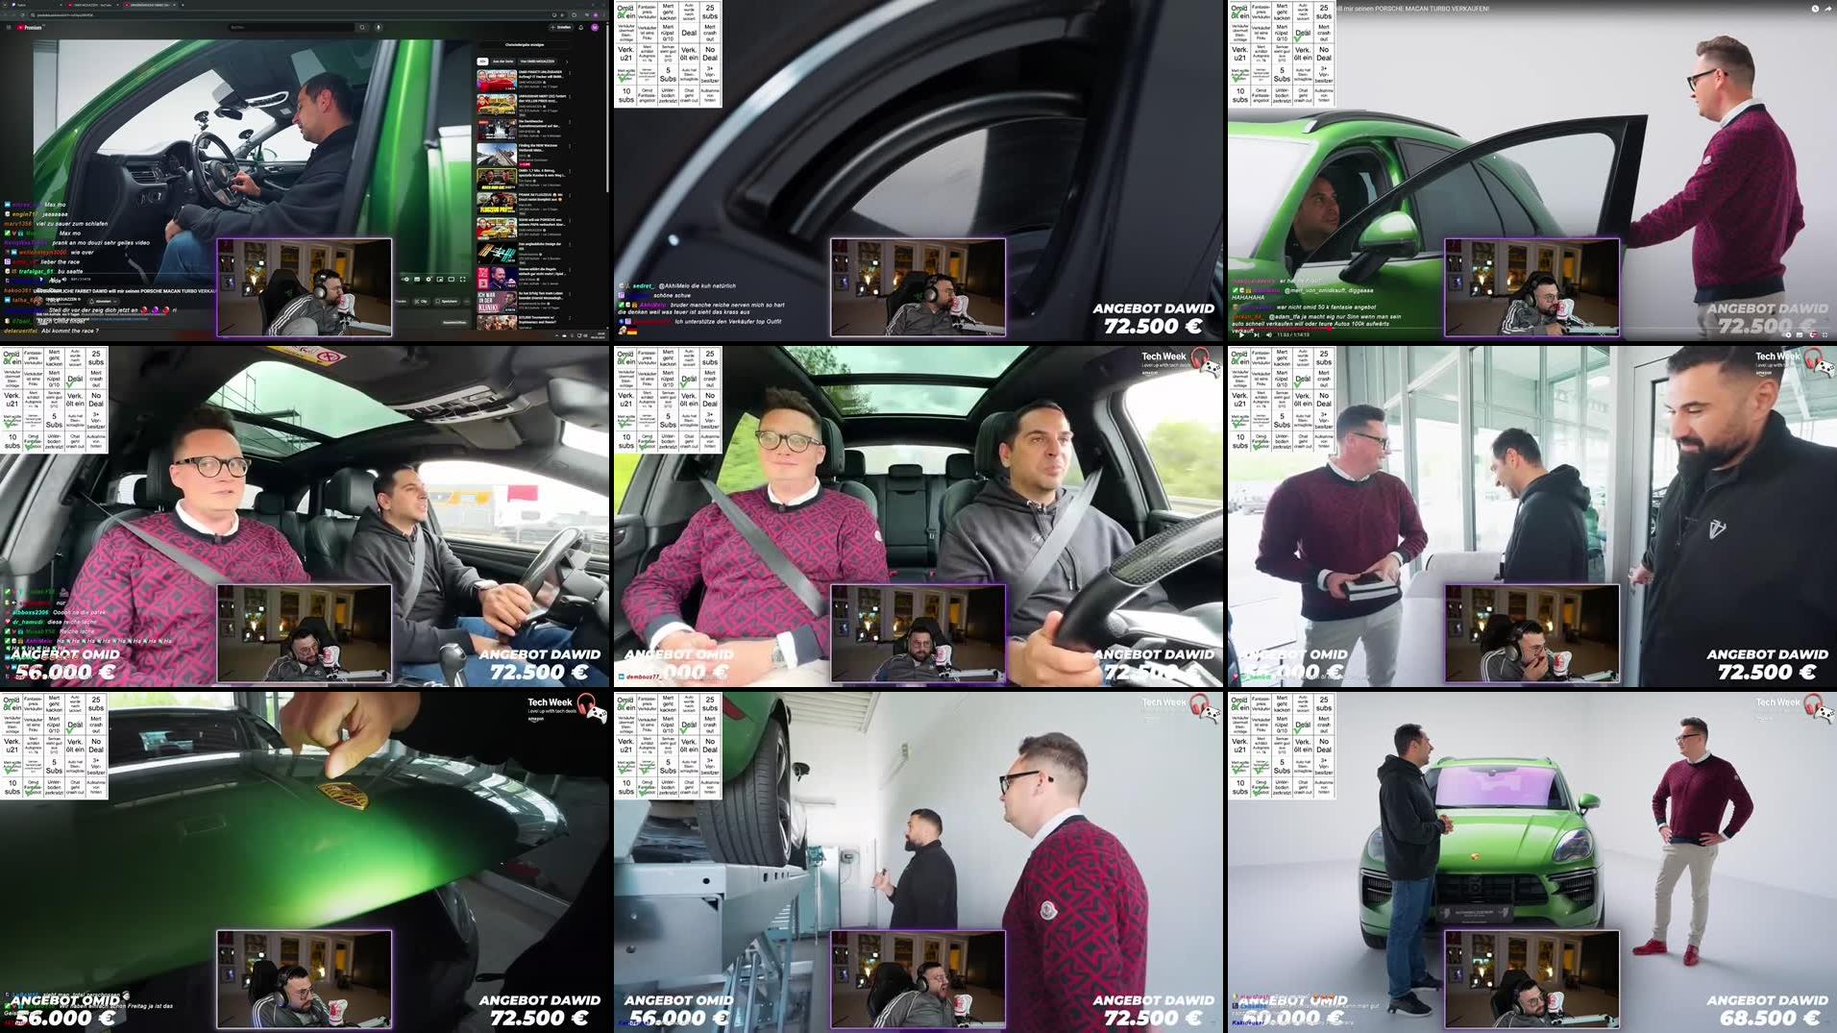The image size is (1837, 1033).
Task: Activate voice search microphone icon
Action: [379, 27]
